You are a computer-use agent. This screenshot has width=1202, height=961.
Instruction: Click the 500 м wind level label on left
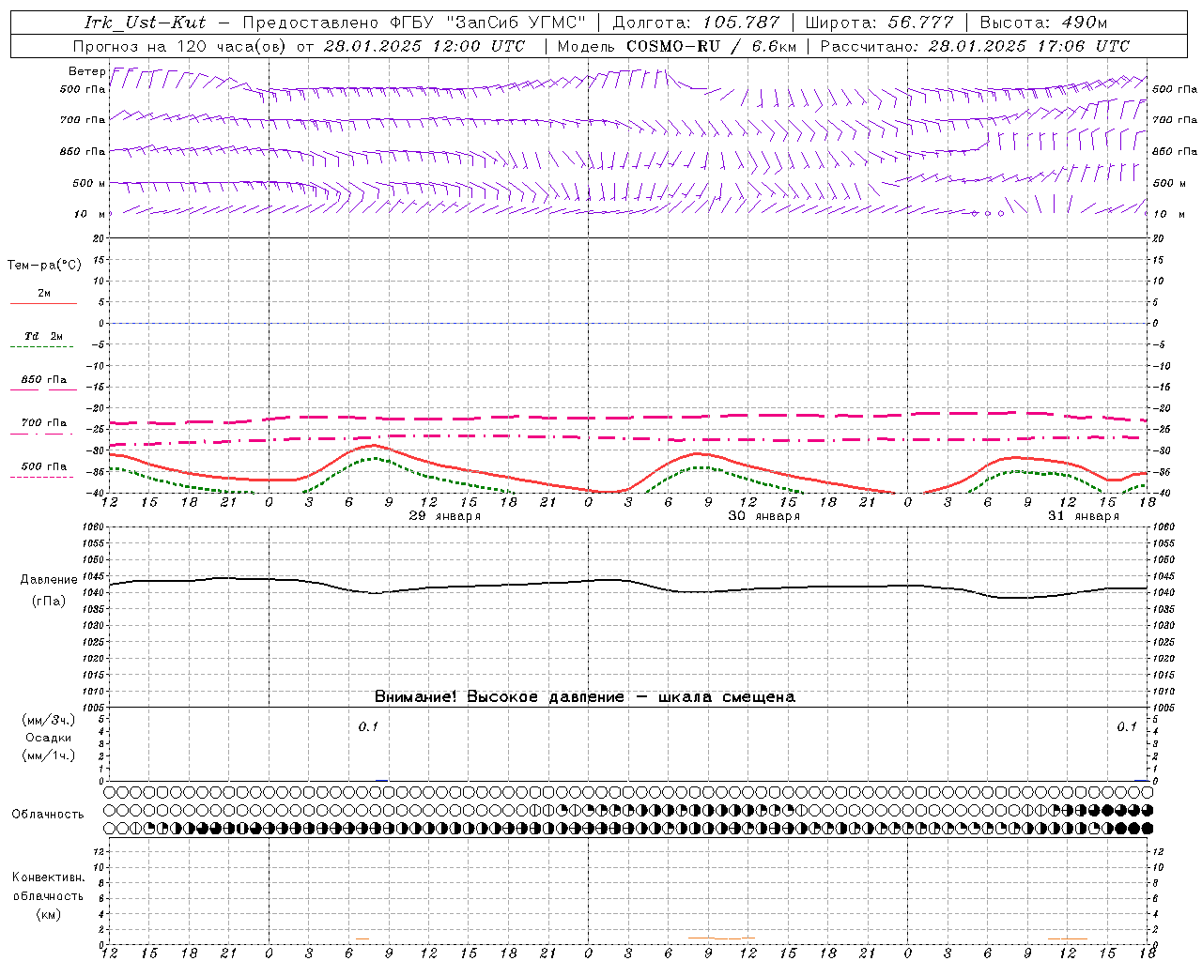(x=83, y=183)
